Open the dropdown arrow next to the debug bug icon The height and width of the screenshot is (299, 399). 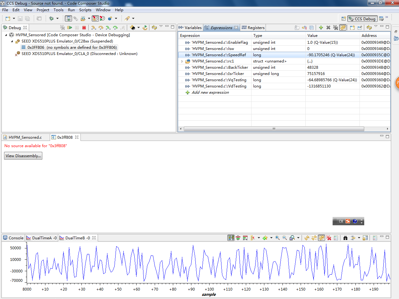(x=57, y=18)
